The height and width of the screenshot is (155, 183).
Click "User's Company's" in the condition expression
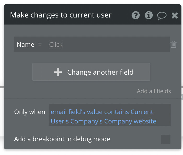tap(77, 121)
